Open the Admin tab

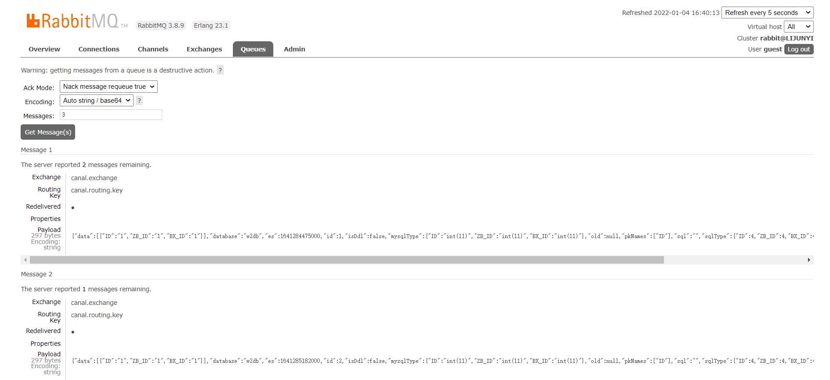[x=294, y=49]
